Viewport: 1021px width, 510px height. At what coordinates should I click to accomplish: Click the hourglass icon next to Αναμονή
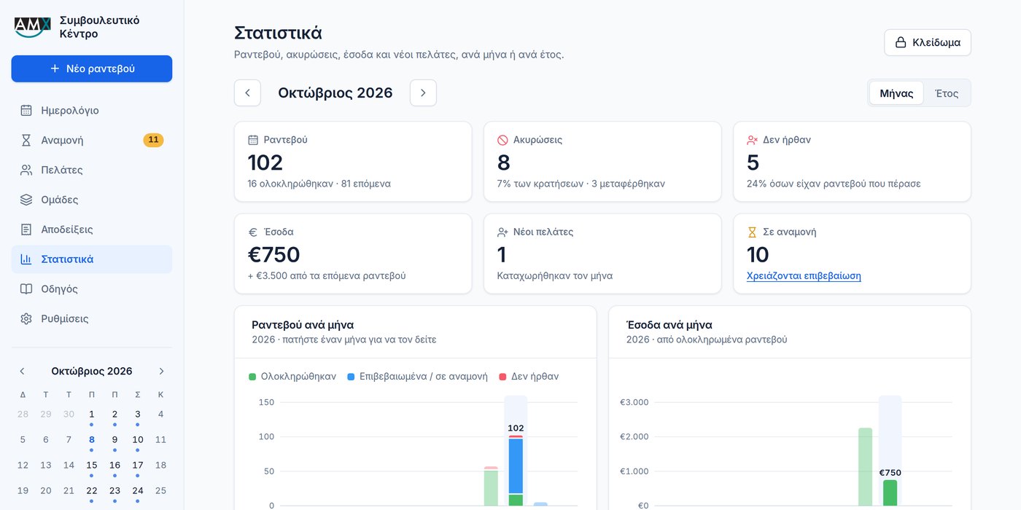pyautogui.click(x=26, y=141)
